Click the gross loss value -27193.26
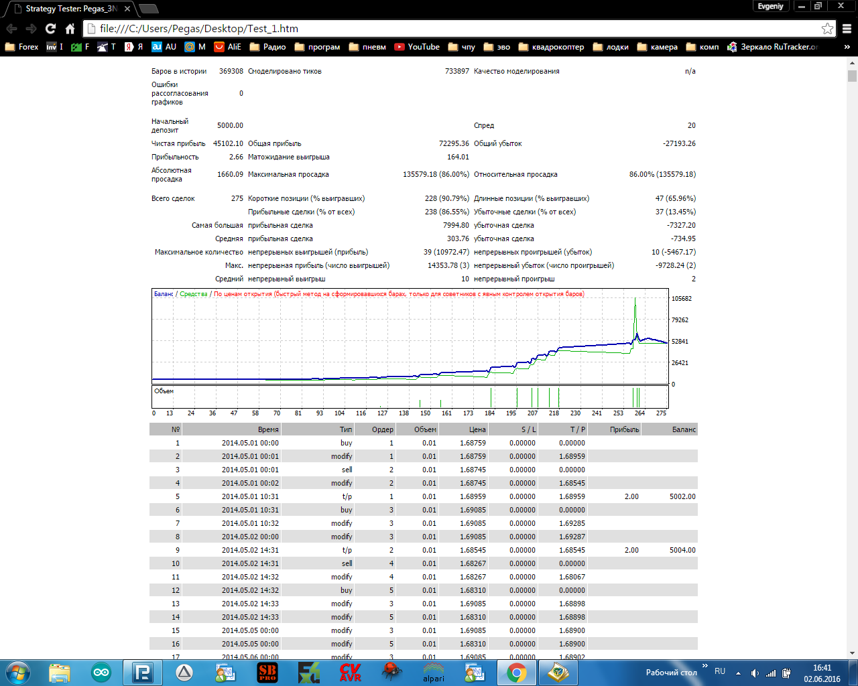The width and height of the screenshot is (858, 686). point(679,143)
